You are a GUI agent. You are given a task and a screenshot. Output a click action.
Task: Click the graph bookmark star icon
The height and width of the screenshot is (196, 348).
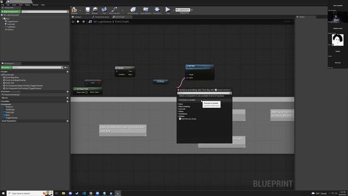coord(73,22)
